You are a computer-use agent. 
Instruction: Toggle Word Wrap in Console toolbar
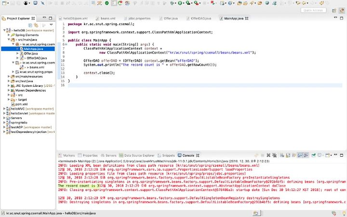294,155
